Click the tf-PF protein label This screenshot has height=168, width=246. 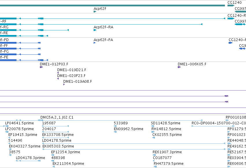point(4,46)
